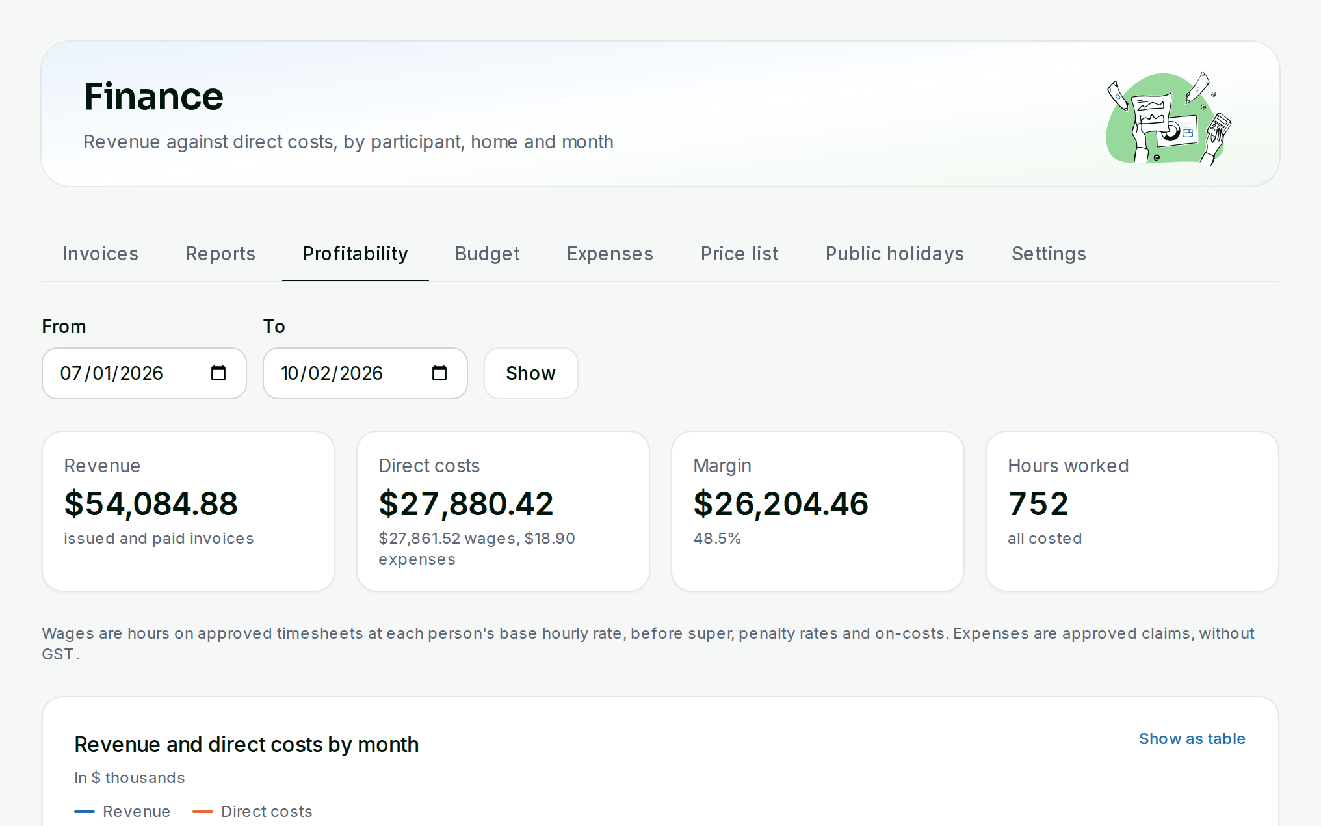Click the 'Revenue against direct costs' subtitle
Screen dimensions: 1321x826
click(x=348, y=142)
